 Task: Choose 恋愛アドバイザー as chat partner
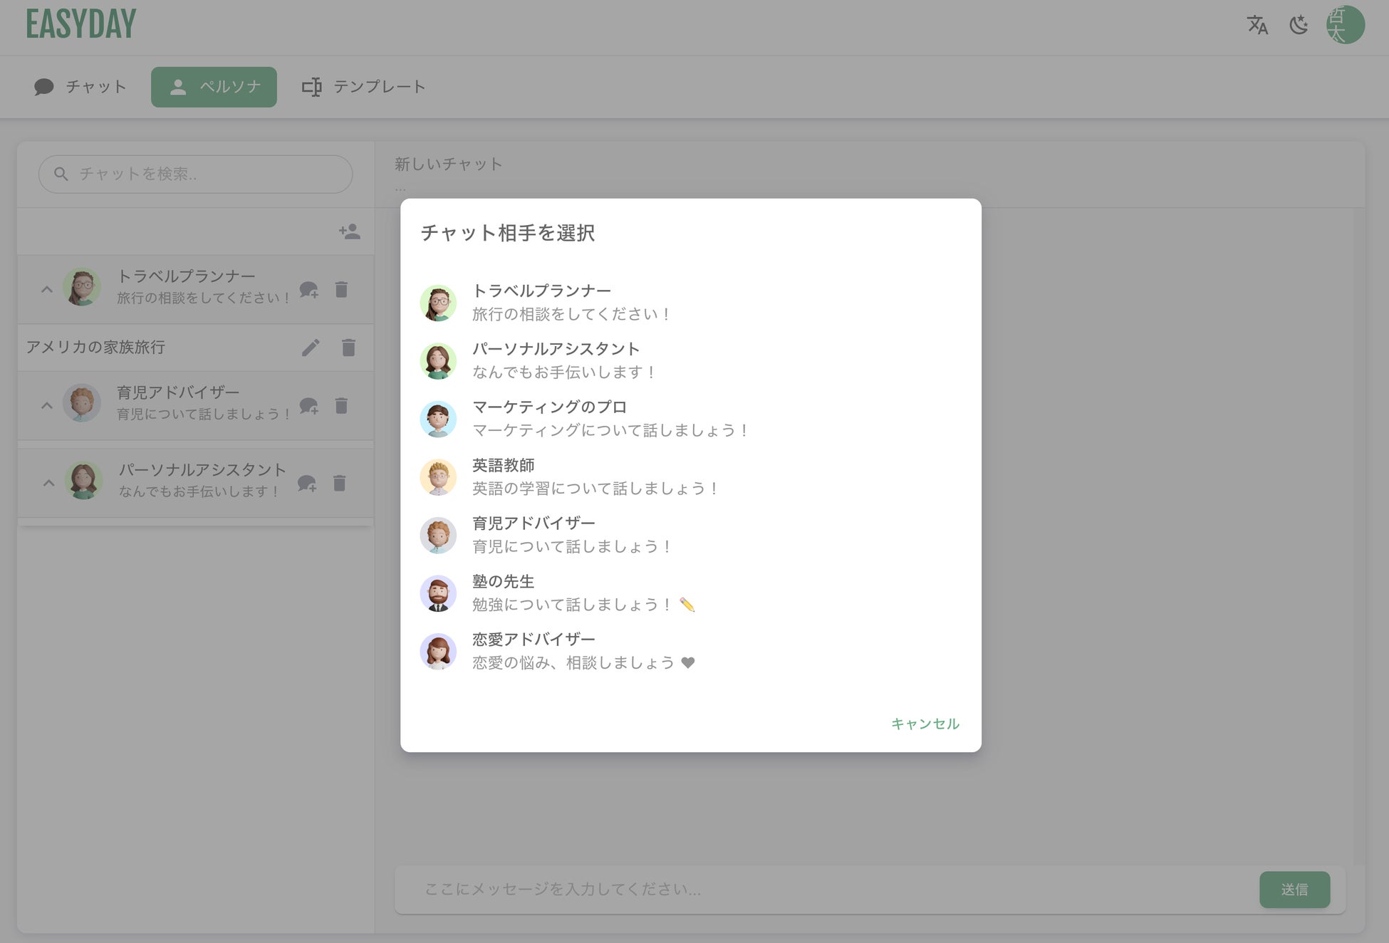(570, 651)
